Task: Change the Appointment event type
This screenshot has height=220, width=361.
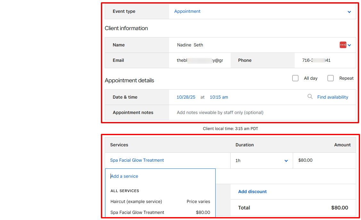Action: pos(187,11)
